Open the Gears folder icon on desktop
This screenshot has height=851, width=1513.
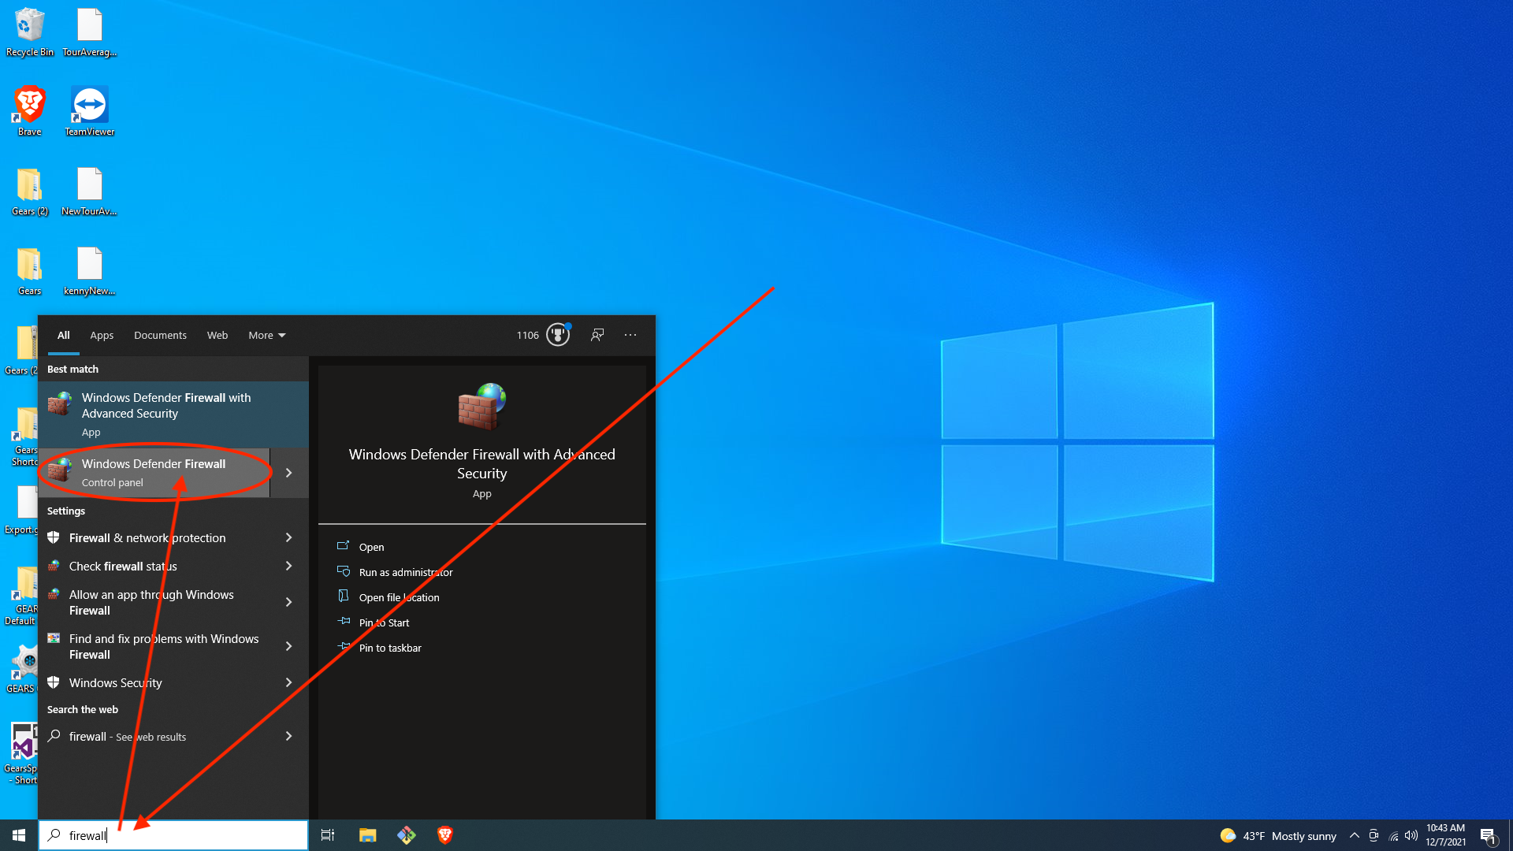(30, 270)
